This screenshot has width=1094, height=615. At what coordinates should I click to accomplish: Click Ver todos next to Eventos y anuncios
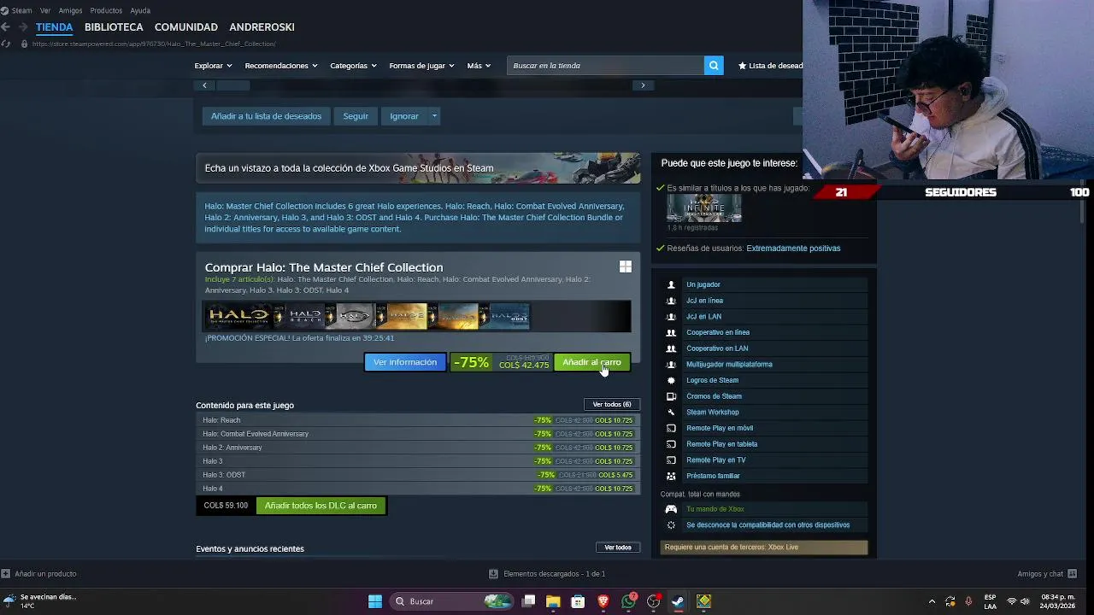pyautogui.click(x=618, y=548)
